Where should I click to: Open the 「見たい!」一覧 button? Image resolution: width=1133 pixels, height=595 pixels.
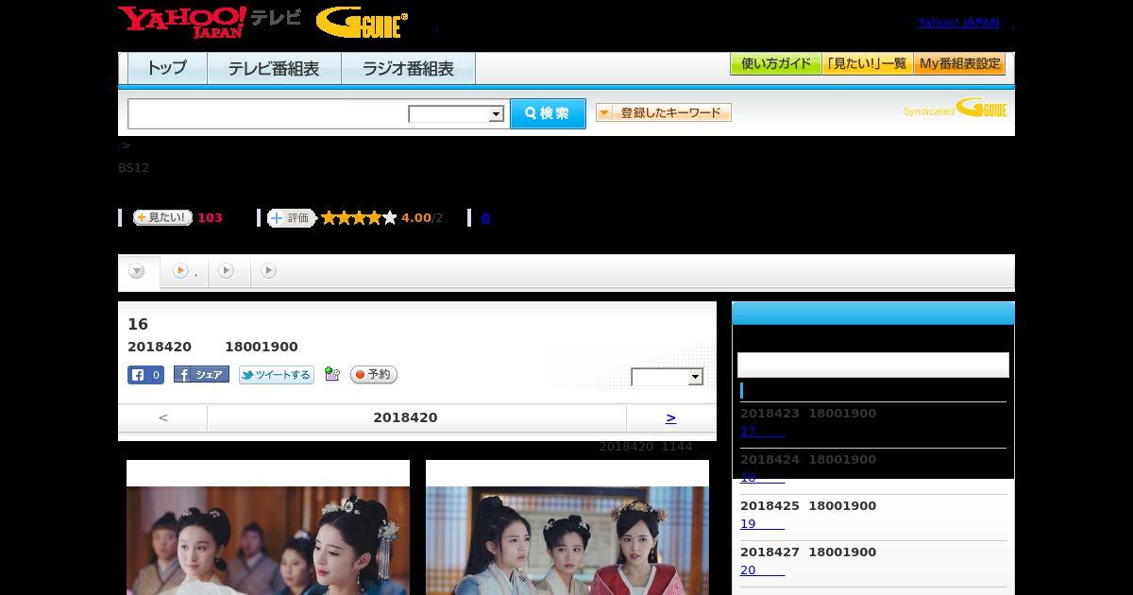[867, 64]
